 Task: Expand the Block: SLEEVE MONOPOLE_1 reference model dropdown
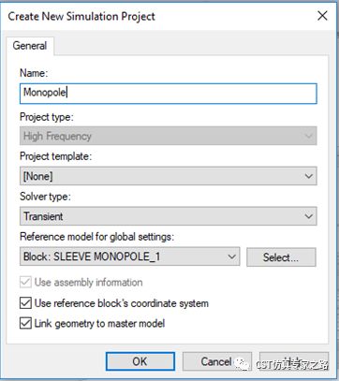click(130, 256)
